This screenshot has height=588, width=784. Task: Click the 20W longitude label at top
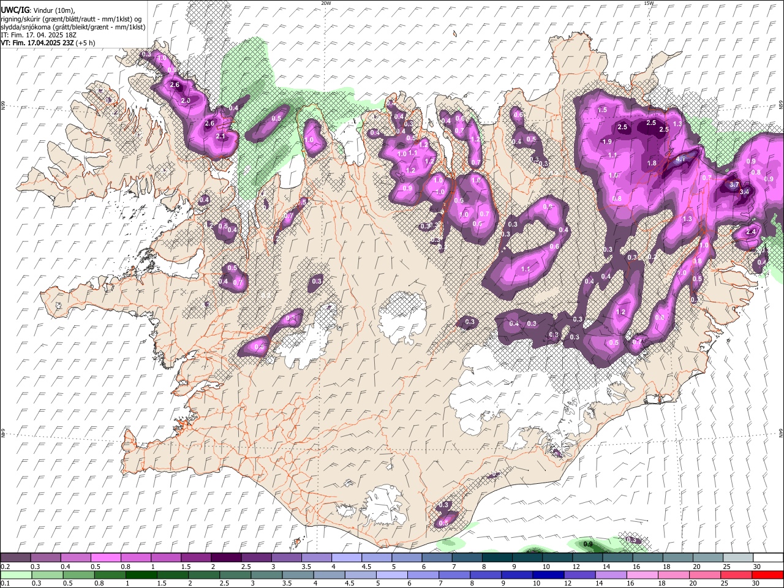pyautogui.click(x=326, y=3)
